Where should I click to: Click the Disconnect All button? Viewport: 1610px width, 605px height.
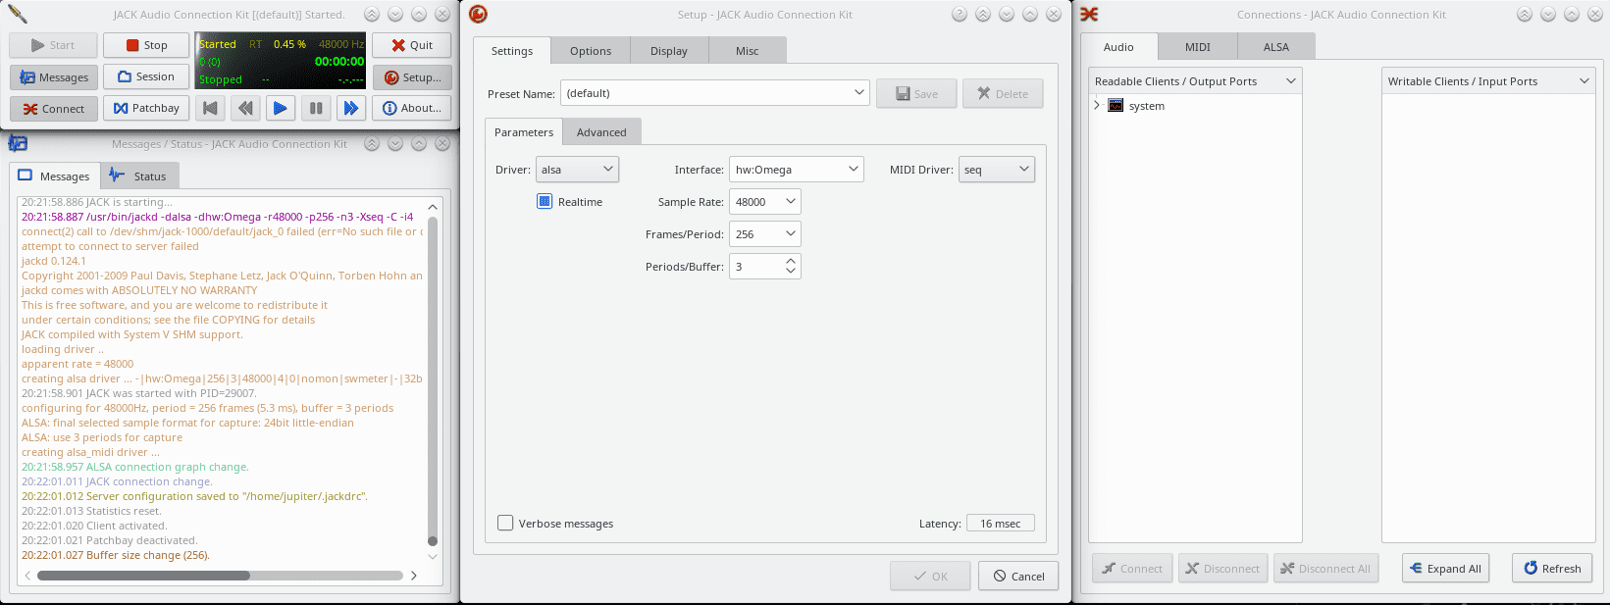click(1325, 568)
